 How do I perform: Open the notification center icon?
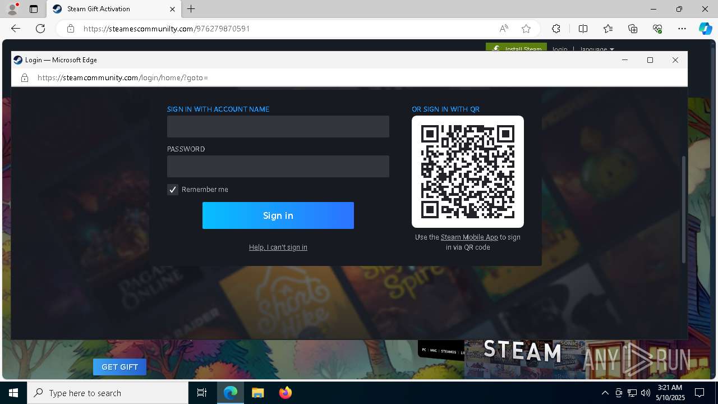click(699, 393)
